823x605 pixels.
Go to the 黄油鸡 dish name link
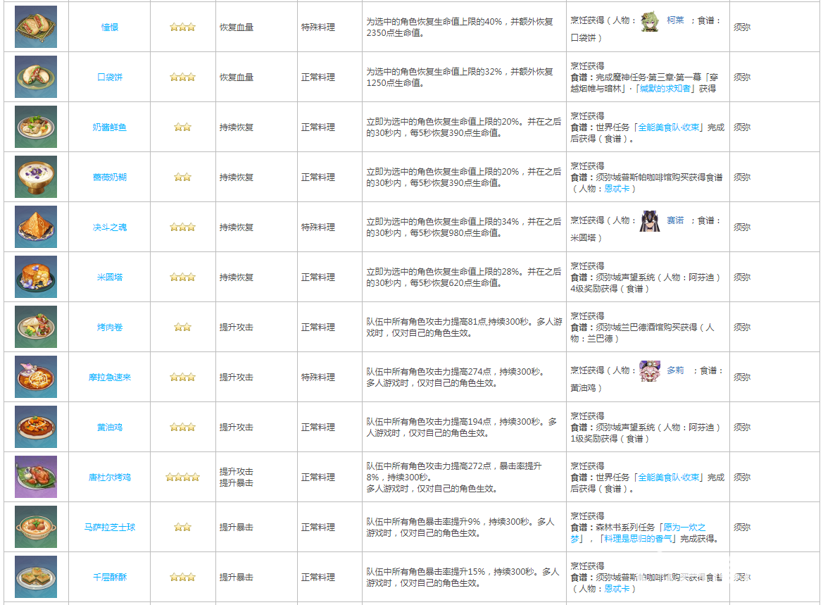(x=109, y=428)
